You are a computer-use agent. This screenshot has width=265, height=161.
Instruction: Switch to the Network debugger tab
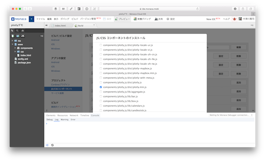74,116
